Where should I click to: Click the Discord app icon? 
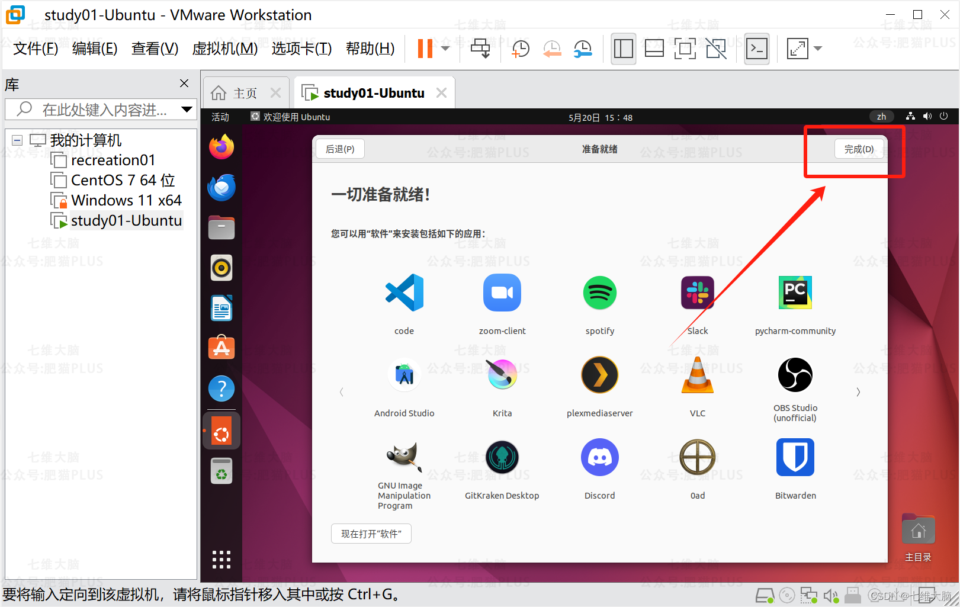pos(600,457)
